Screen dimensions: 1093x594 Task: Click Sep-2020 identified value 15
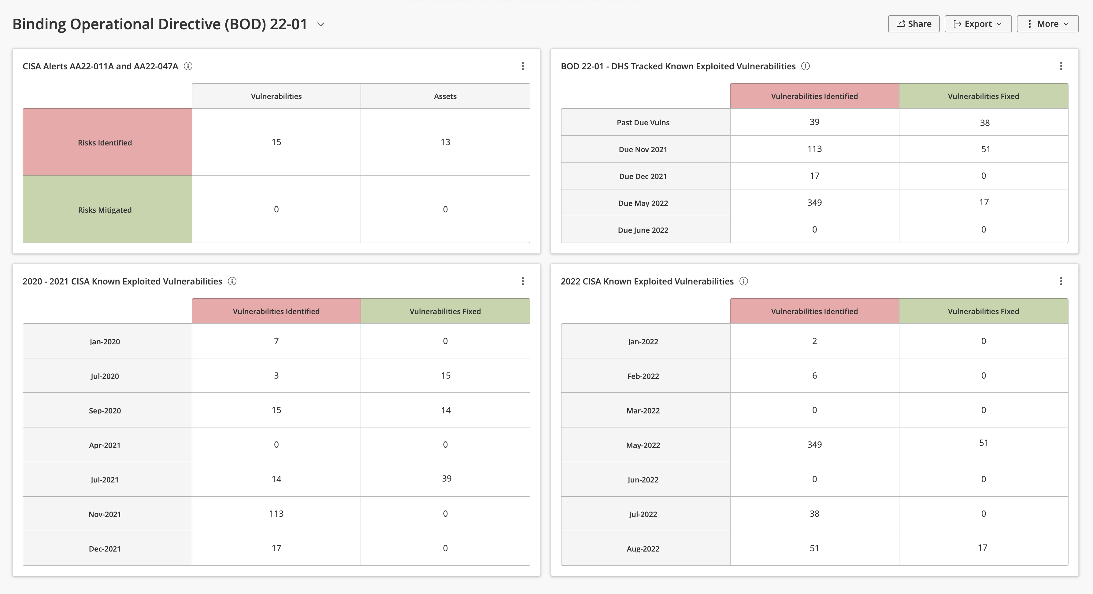(276, 410)
